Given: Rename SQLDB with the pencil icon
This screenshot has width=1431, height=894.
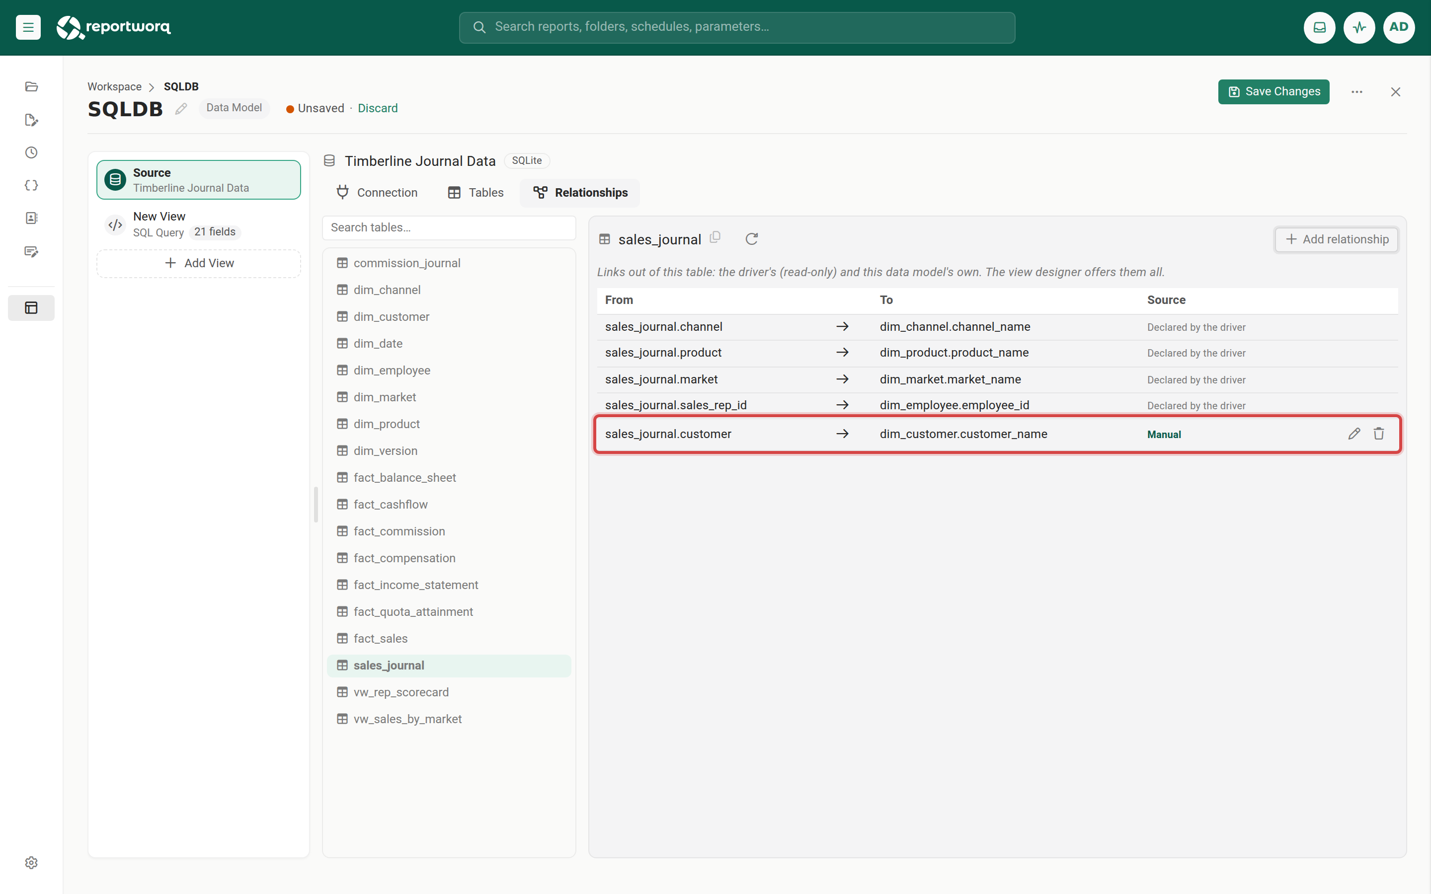Looking at the screenshot, I should 181,109.
